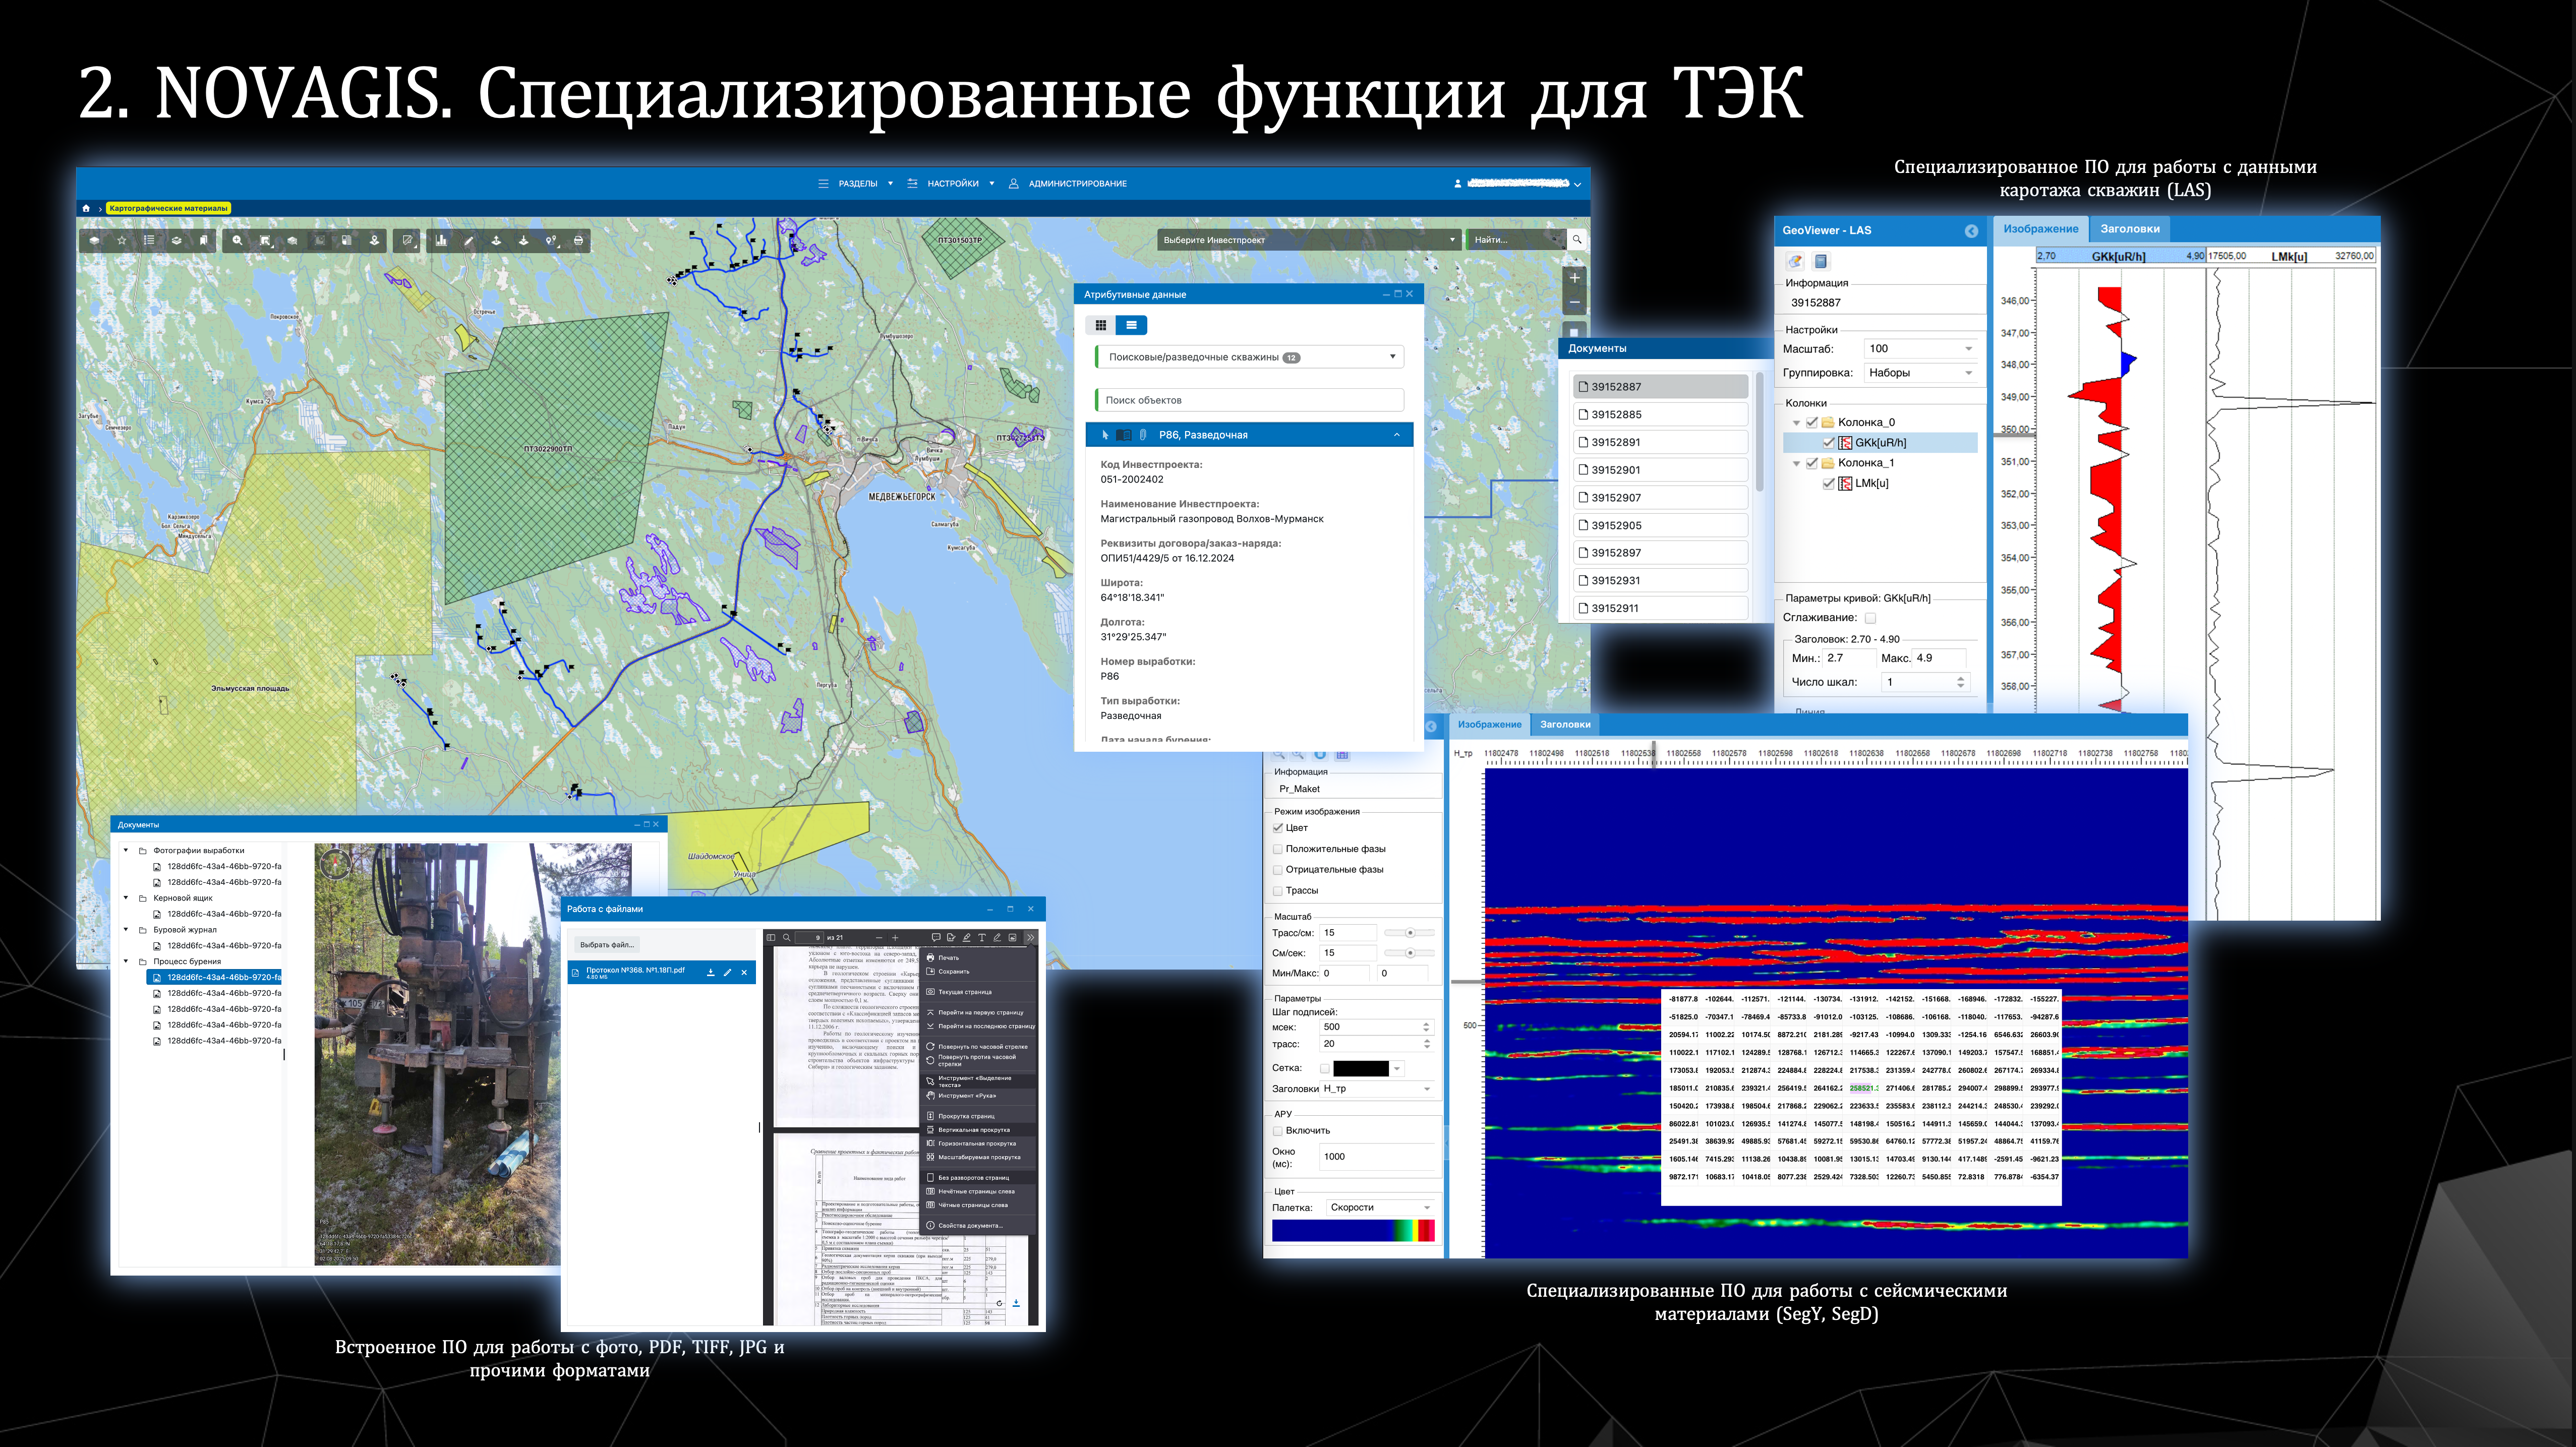Open the Масштаб dropdown in LAS viewer
The height and width of the screenshot is (1447, 2576).
(x=1921, y=349)
